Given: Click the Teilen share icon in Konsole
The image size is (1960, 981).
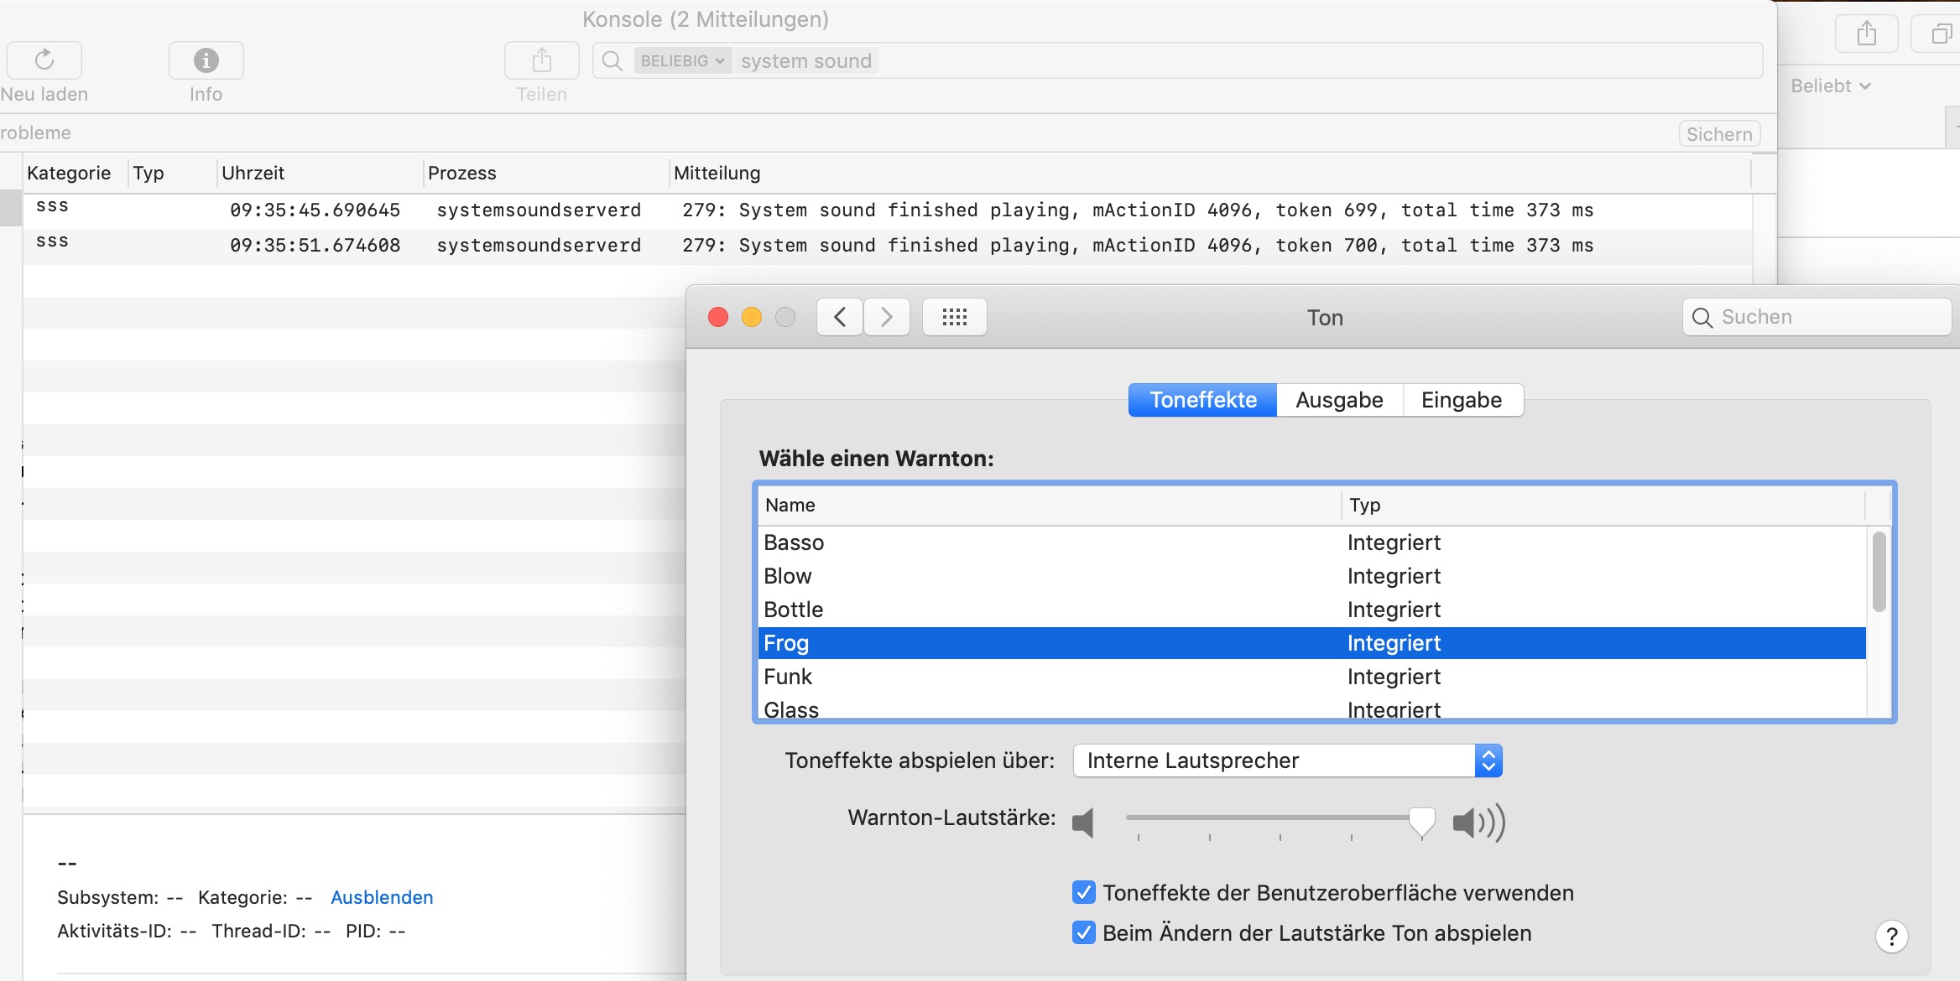Looking at the screenshot, I should tap(541, 60).
